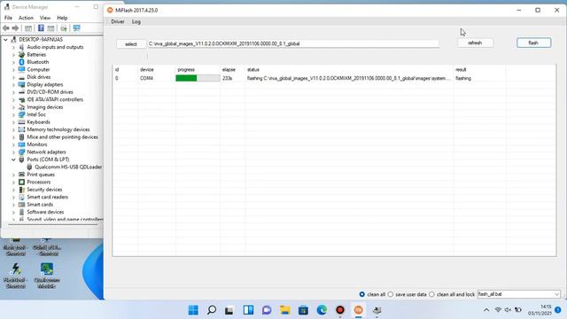Click the status column header
The height and width of the screenshot is (319, 567).
[253, 69]
